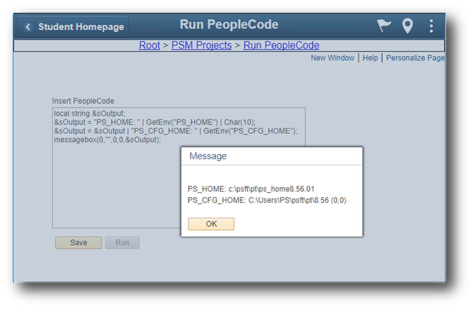Open the New Window link
The width and height of the screenshot is (472, 309).
(x=332, y=58)
